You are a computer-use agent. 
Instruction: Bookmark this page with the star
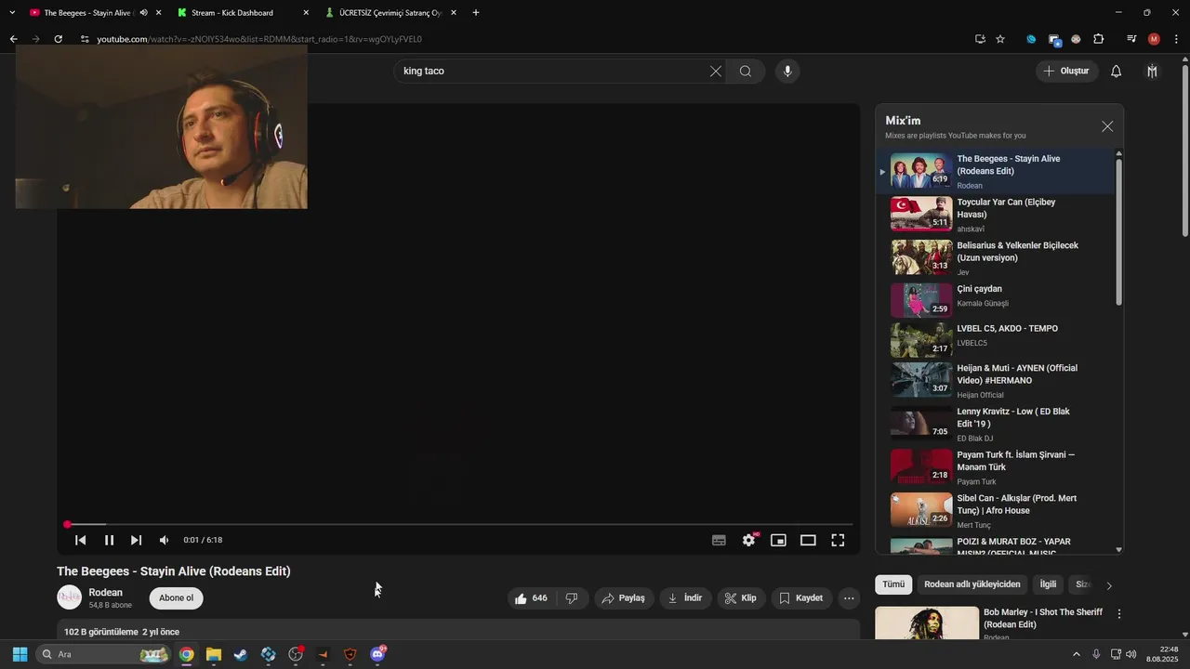click(x=1000, y=39)
